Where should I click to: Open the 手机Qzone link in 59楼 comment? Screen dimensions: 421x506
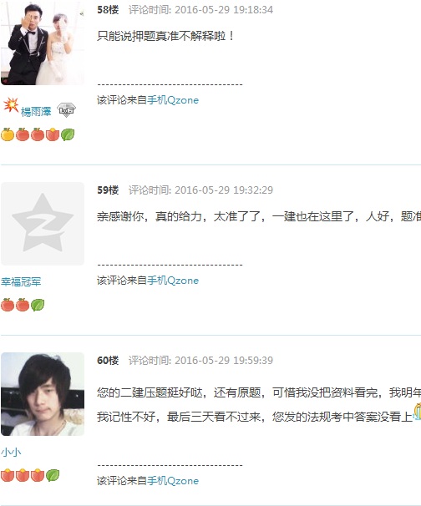click(x=173, y=281)
